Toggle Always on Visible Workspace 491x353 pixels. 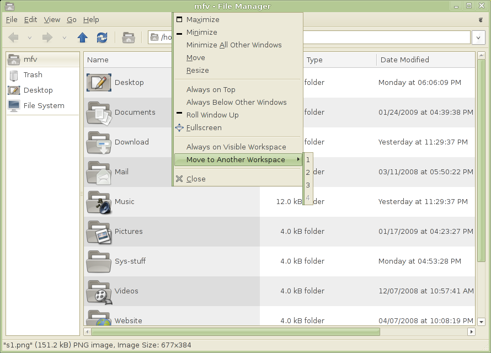coord(236,147)
